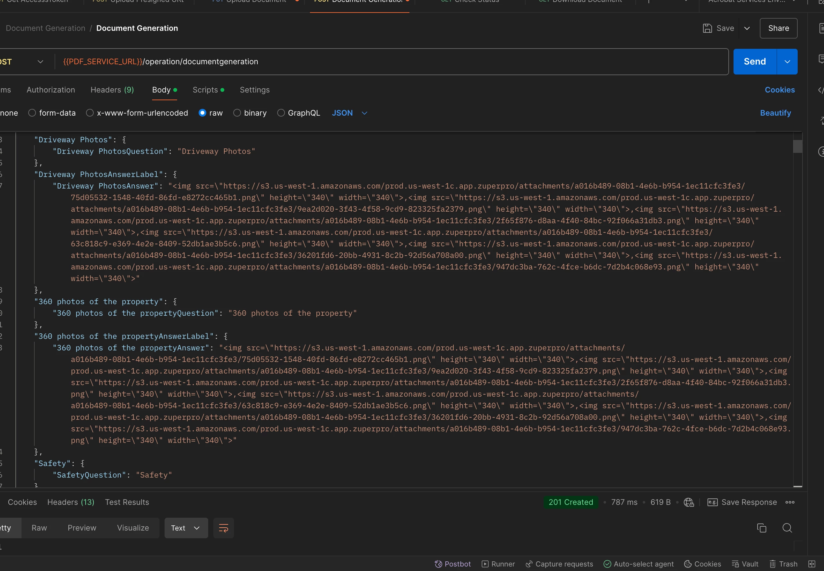The width and height of the screenshot is (824, 571).
Task: Open Postbot from the status bar
Action: (452, 564)
